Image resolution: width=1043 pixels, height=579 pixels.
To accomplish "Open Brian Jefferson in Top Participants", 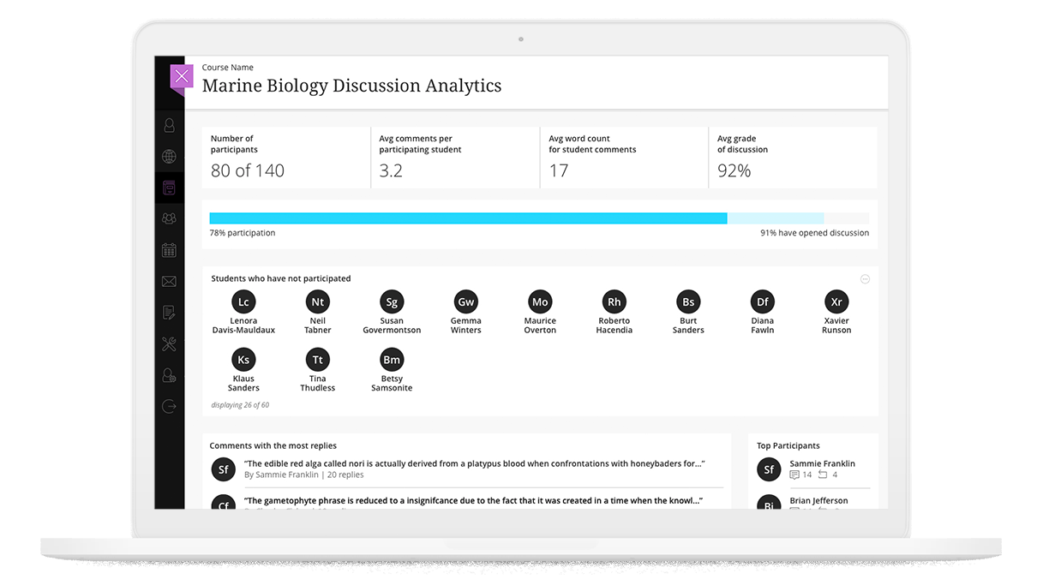I will point(819,499).
